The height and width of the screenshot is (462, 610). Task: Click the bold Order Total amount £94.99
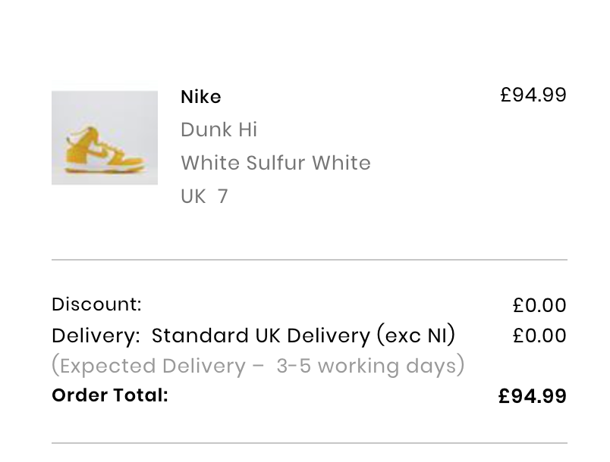[x=533, y=396]
